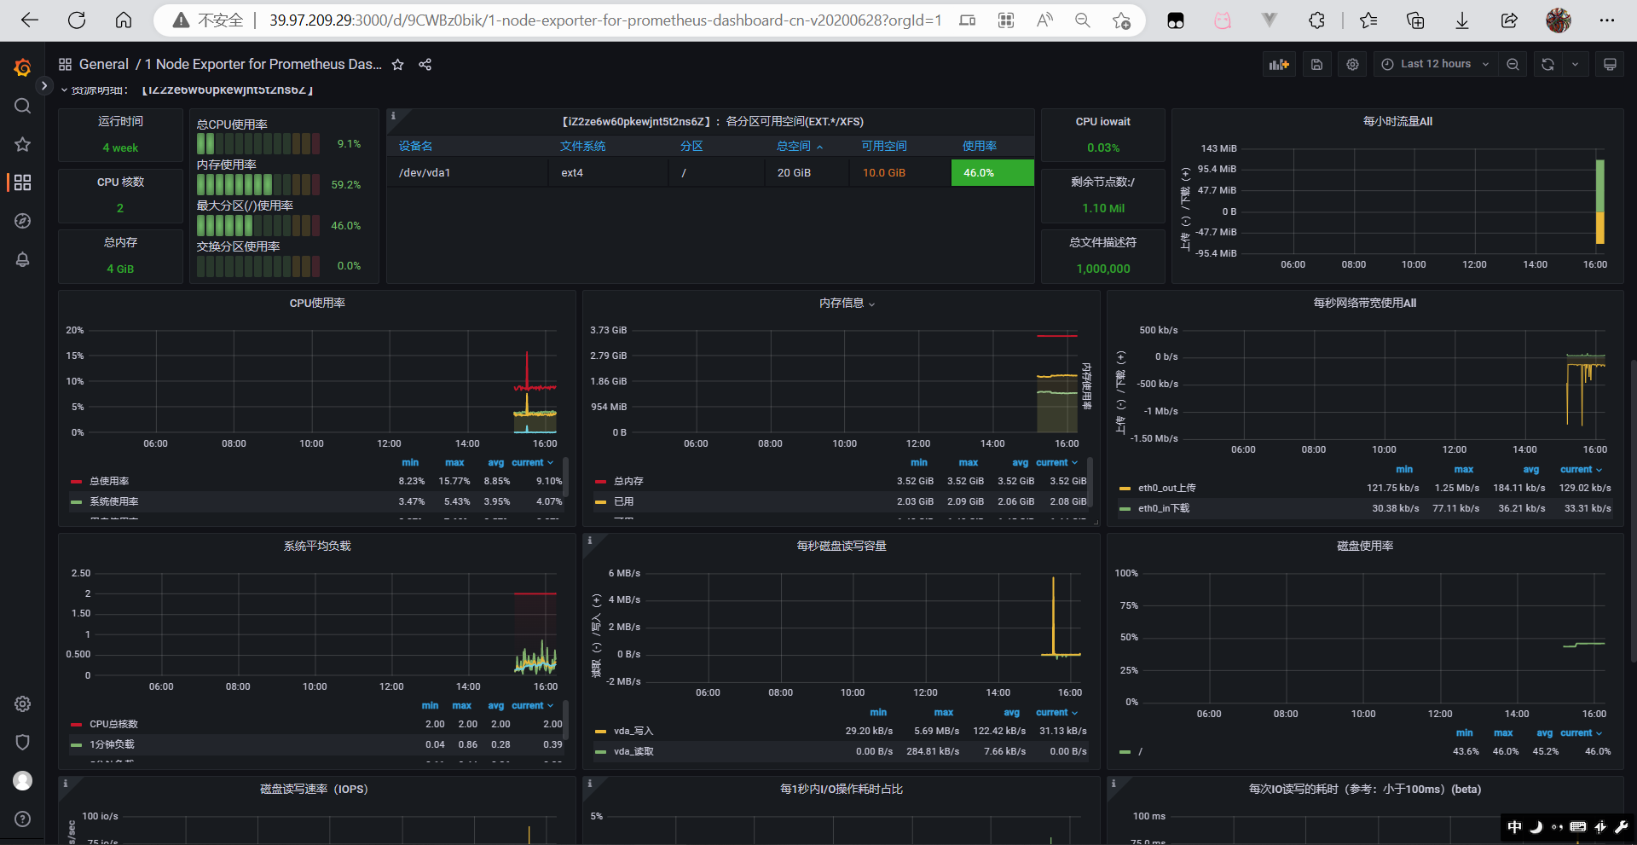Image resolution: width=1637 pixels, height=845 pixels.
Task: Sort disk usage legend by current
Action: coord(1581,733)
